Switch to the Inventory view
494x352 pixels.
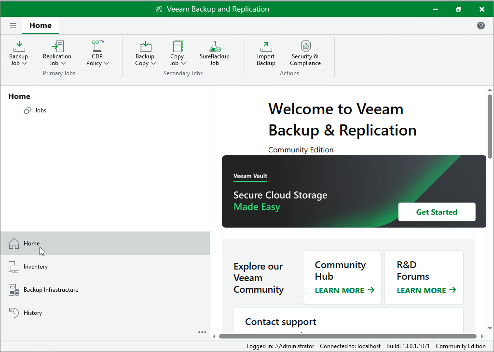point(36,267)
